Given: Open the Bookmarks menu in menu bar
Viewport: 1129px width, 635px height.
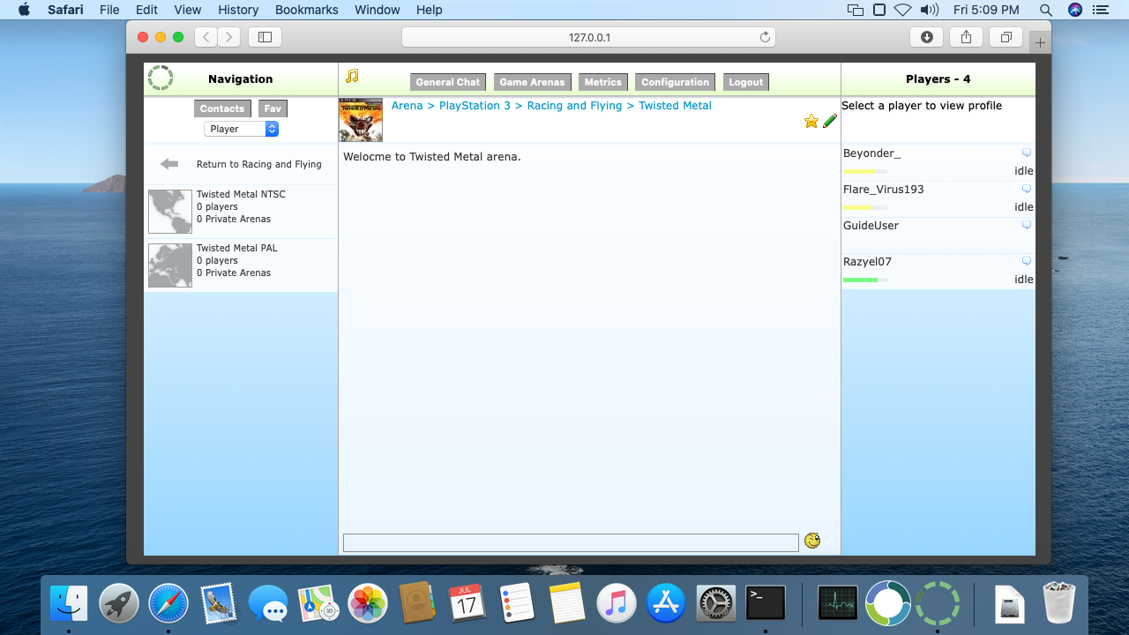Looking at the screenshot, I should click(306, 10).
